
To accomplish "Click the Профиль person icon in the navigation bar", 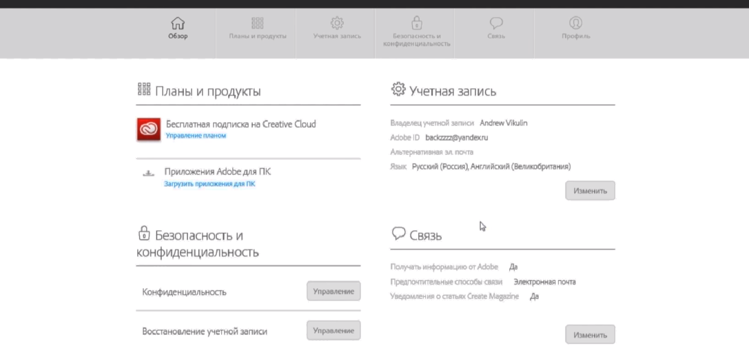I will point(575,23).
